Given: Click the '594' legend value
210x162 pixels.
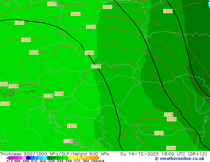Looking at the screenshot, I should tap(94, 161).
